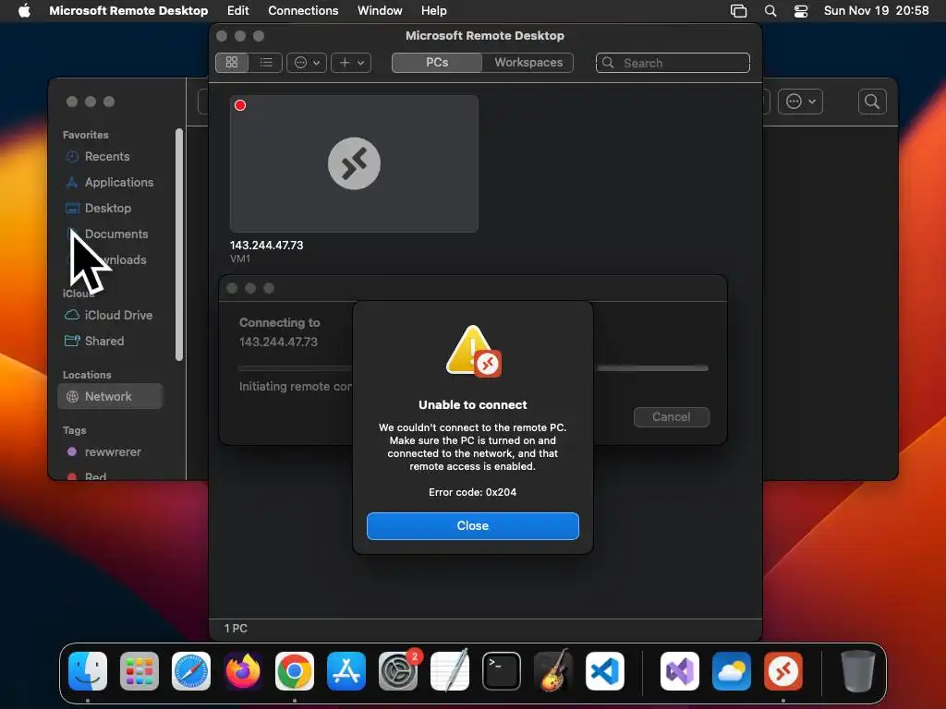The width and height of the screenshot is (946, 709).
Task: Select the rewwrerer tag in Finder
Action: coord(112,452)
